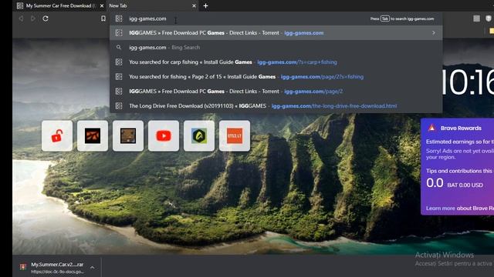
Task: Click site icon on The Long Drive suggestion
Action: [119, 106]
